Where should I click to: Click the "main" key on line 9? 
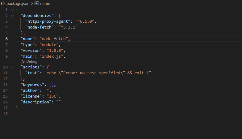click(28, 56)
